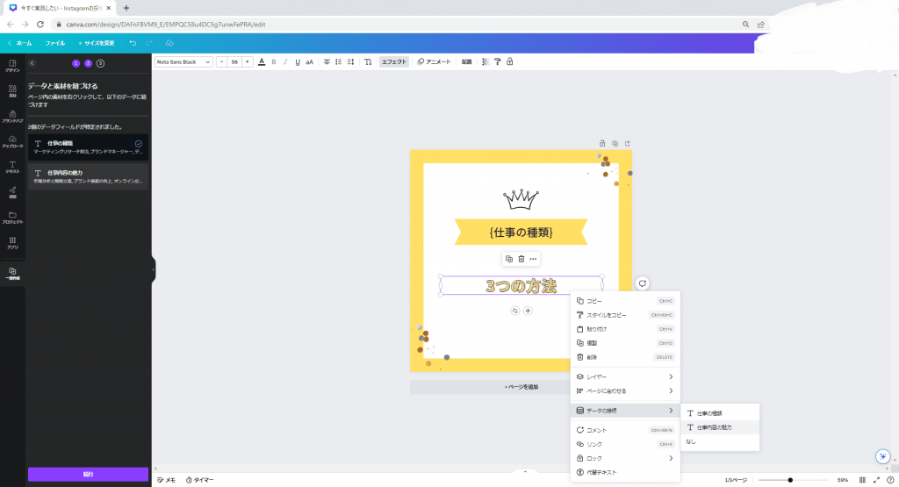Open the アップロード (Uploads) sidebar panel
The height and width of the screenshot is (487, 899).
coord(12,141)
